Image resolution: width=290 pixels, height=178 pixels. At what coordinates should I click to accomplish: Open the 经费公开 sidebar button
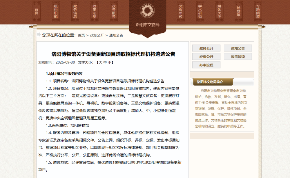[x=206, y=57]
